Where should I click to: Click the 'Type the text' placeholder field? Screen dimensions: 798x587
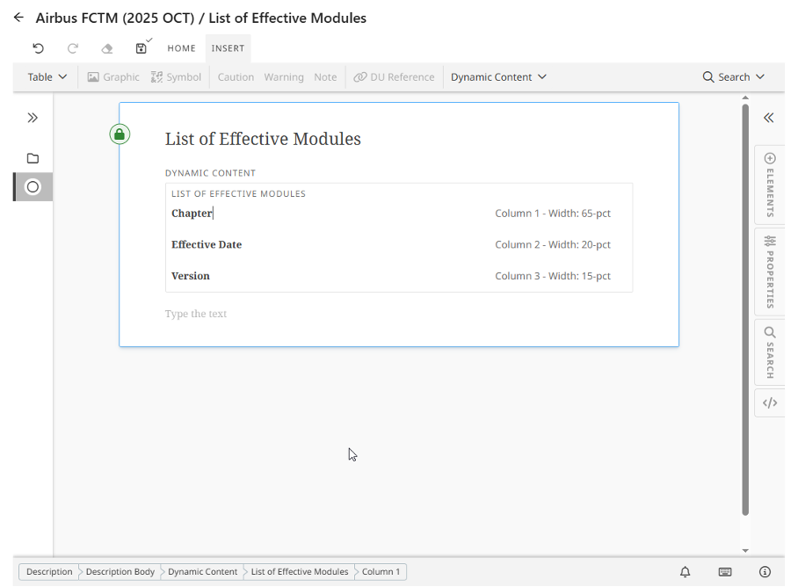tap(195, 314)
